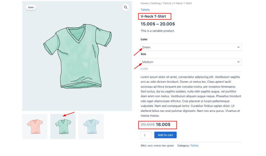Open the Tshirts category link beside Category label

click(x=194, y=146)
